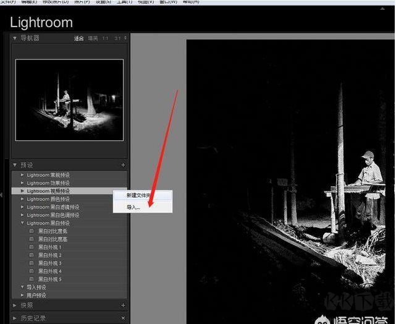
Task: Apply the 黑白外观 5 preset
Action: click(50, 279)
